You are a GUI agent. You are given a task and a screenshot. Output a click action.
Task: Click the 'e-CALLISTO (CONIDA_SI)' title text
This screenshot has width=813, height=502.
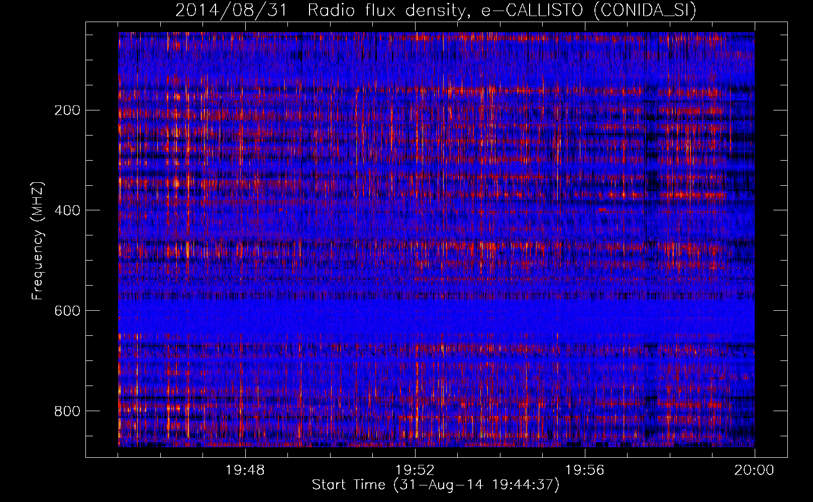(589, 11)
